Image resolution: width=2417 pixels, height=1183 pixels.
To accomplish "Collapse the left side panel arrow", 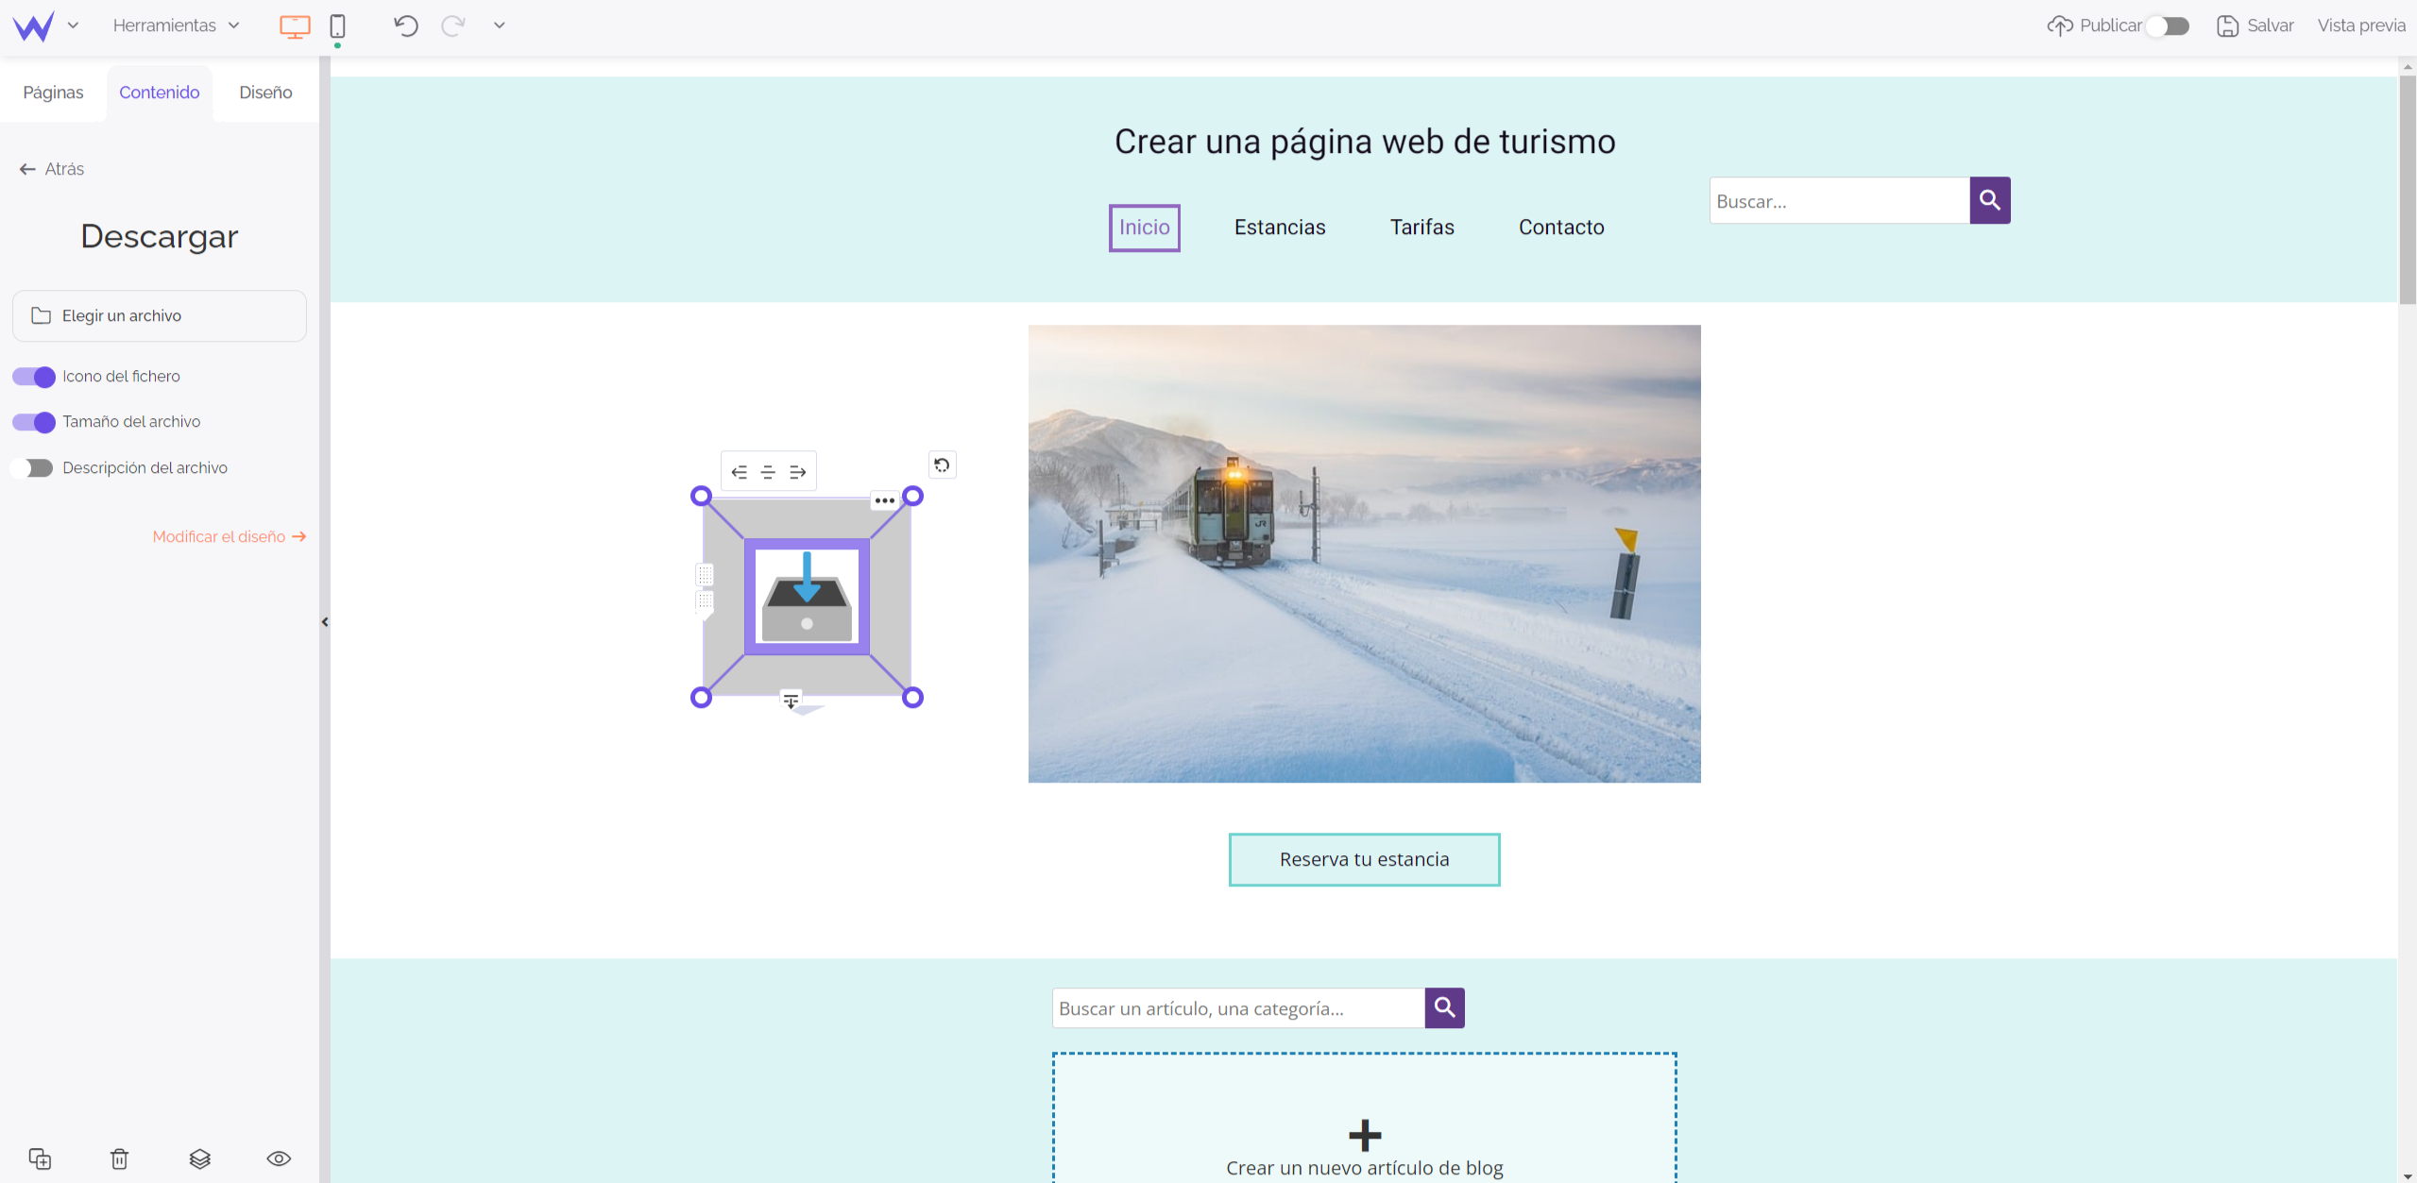I will coord(325,622).
